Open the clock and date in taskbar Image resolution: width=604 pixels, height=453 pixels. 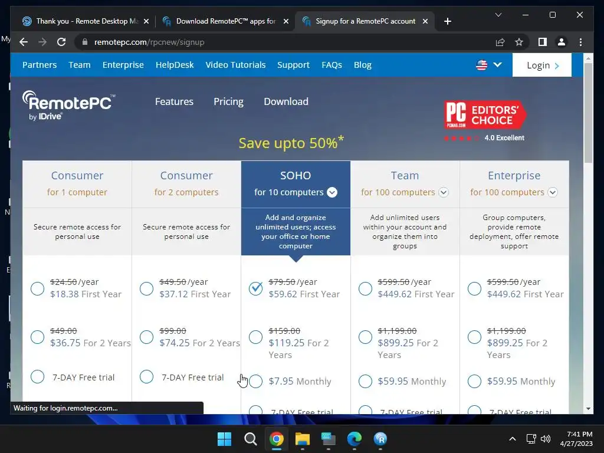tap(576, 439)
